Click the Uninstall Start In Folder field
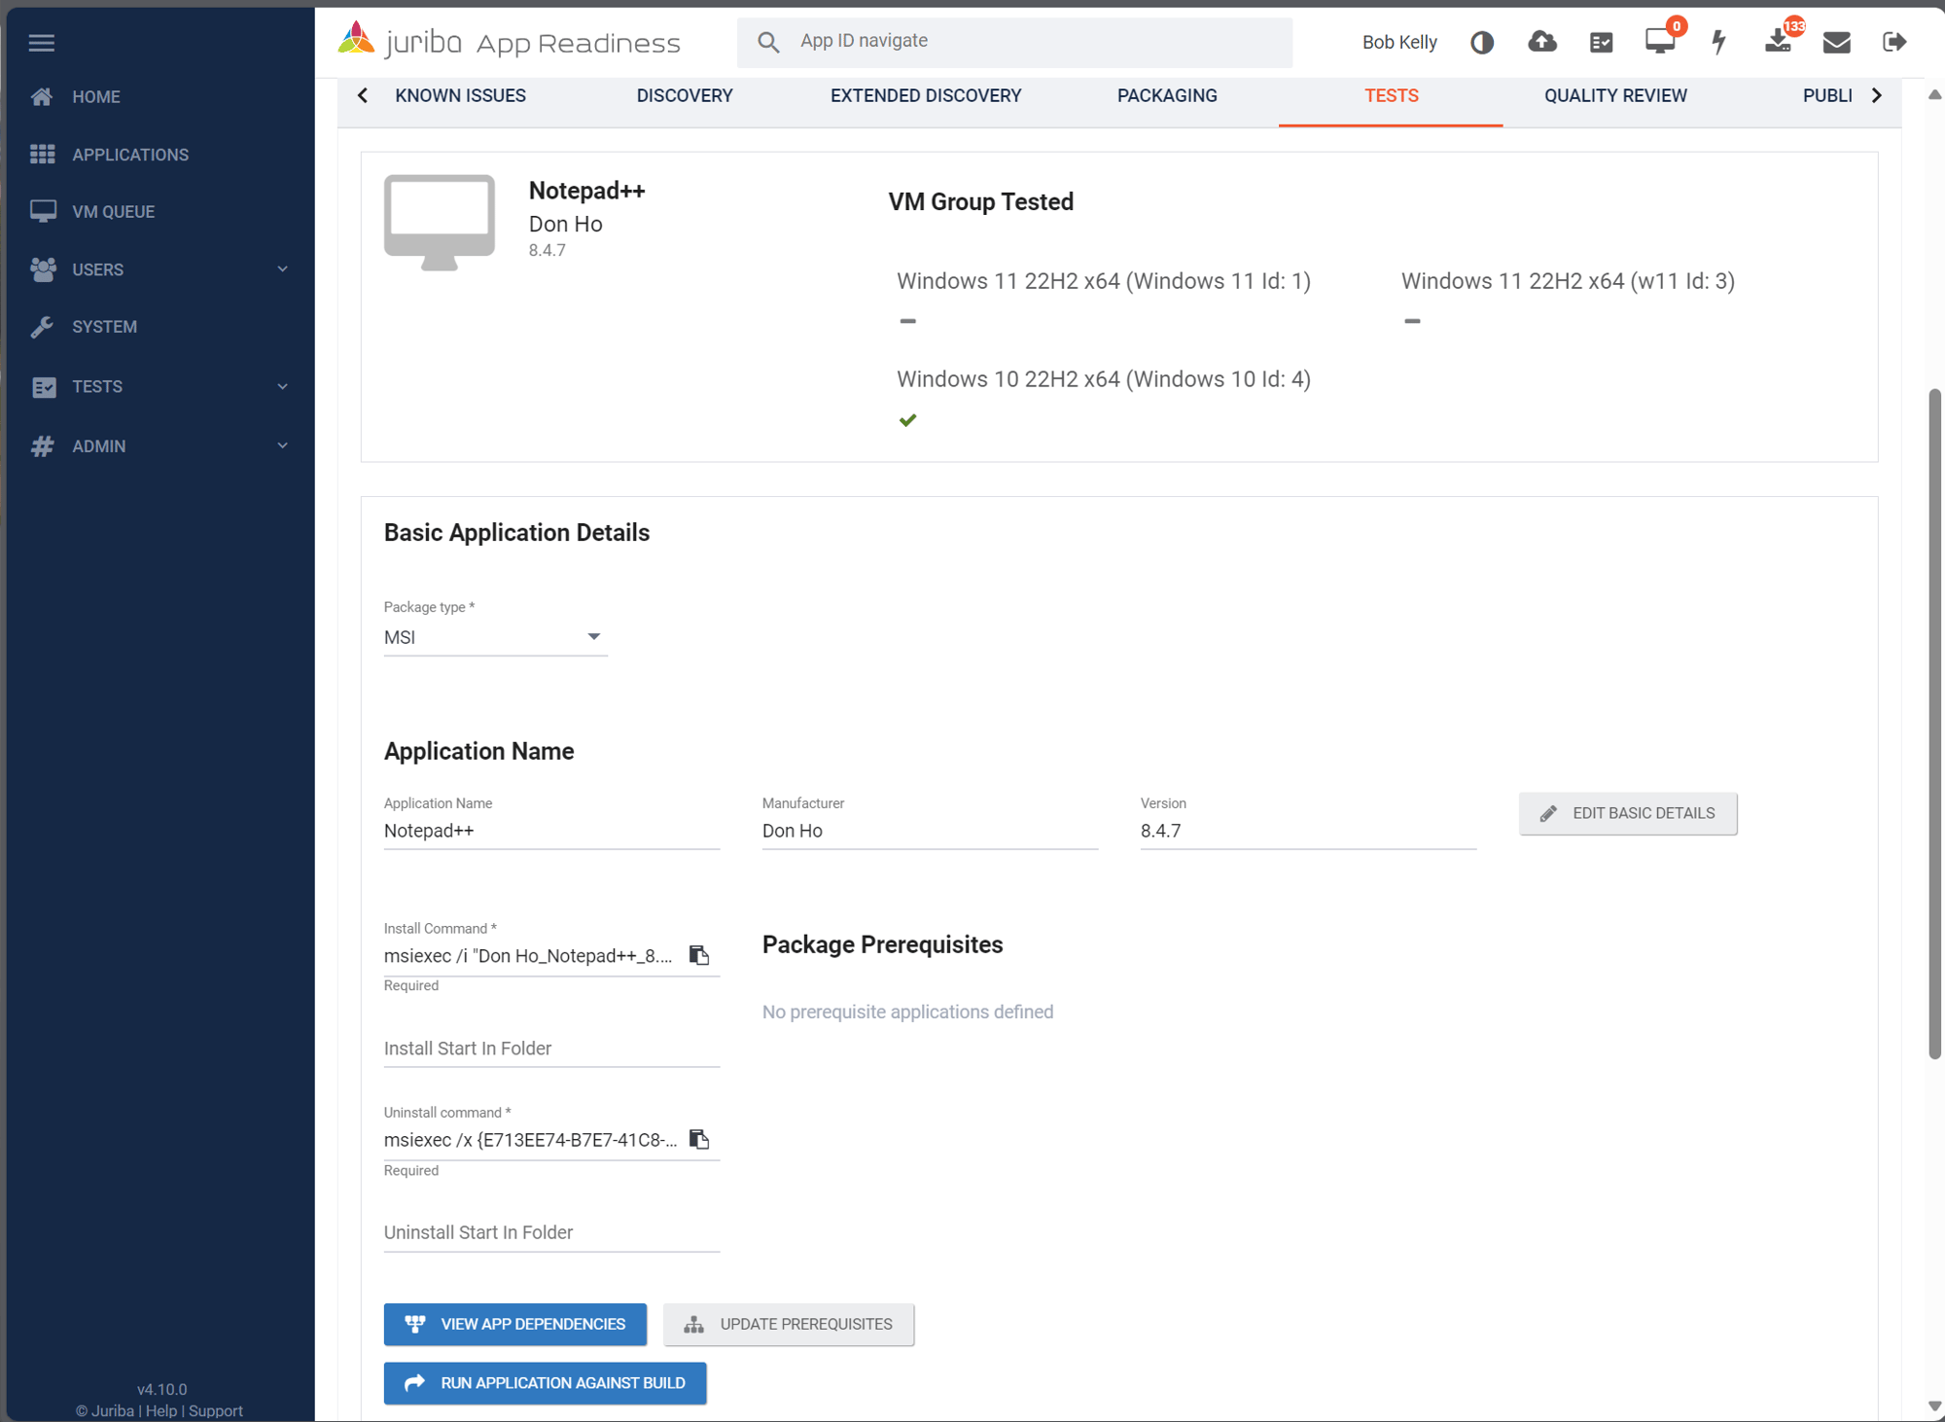1945x1422 pixels. click(x=551, y=1232)
